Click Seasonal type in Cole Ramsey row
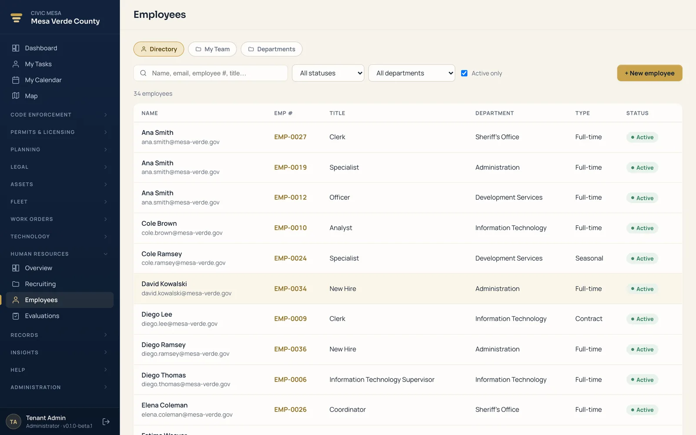 point(589,258)
